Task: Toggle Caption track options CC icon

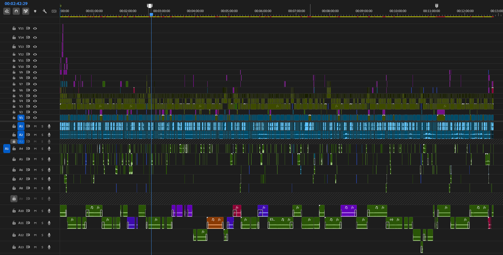Action: (x=54, y=12)
